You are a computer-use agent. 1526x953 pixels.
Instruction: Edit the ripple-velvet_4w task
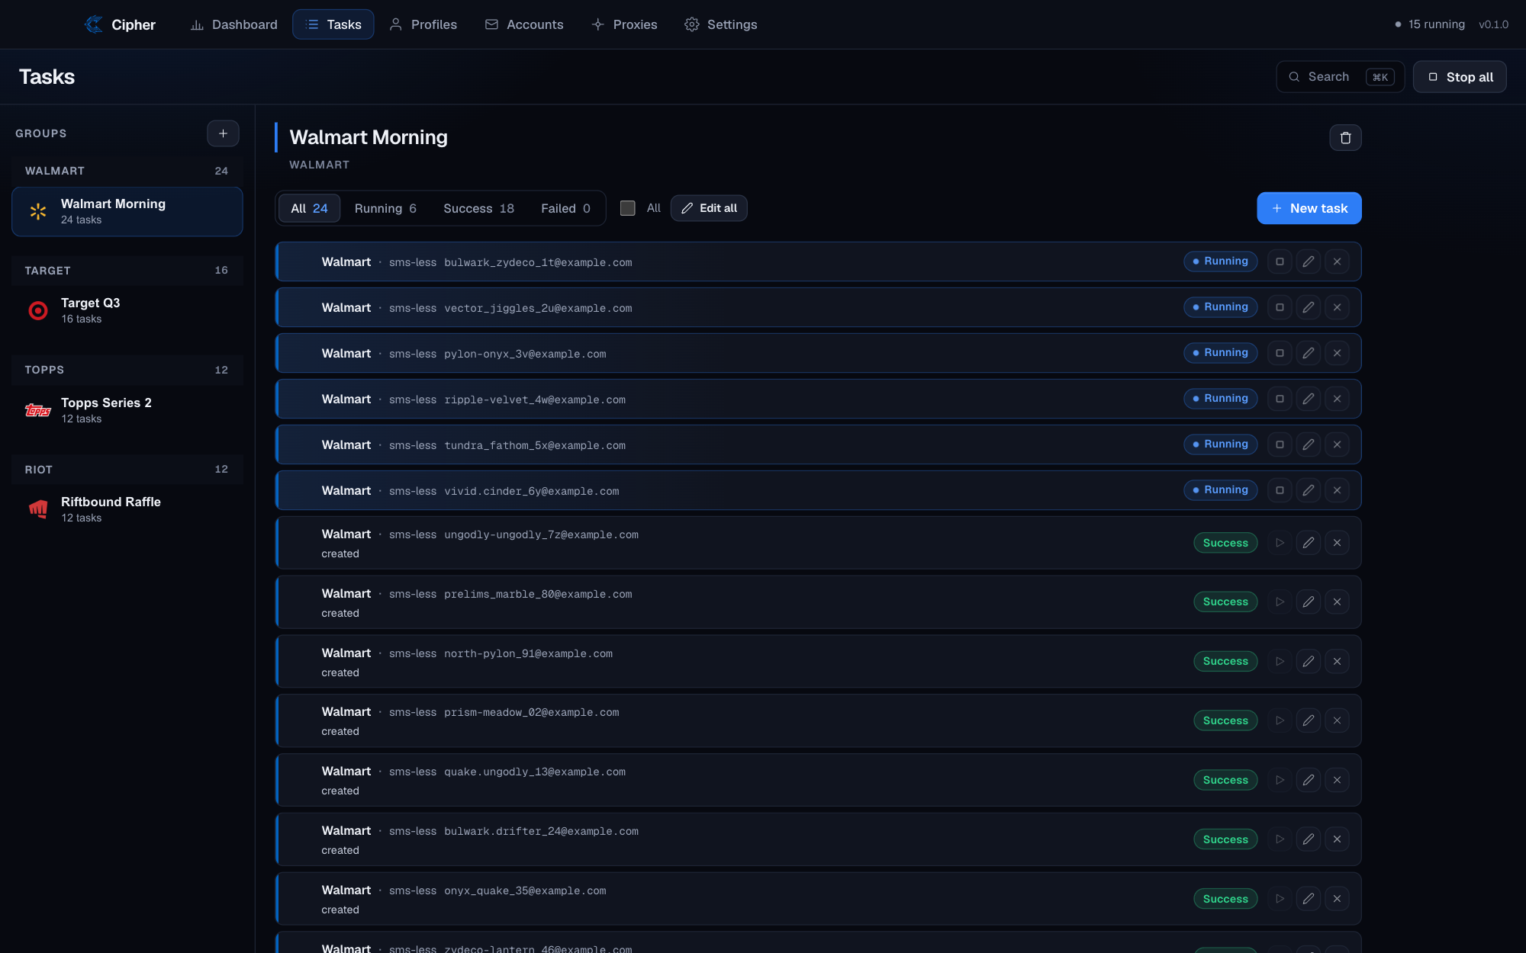click(x=1308, y=399)
